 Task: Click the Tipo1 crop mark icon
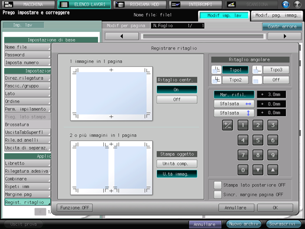click(217, 70)
